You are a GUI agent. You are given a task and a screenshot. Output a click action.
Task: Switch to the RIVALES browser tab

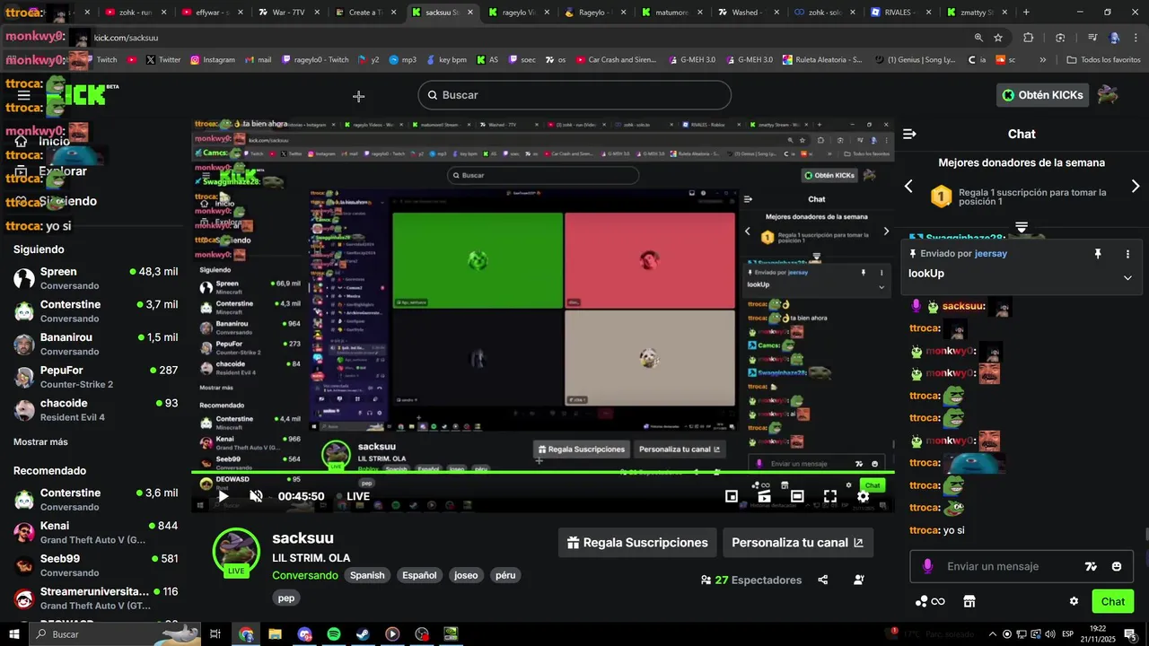tap(901, 13)
